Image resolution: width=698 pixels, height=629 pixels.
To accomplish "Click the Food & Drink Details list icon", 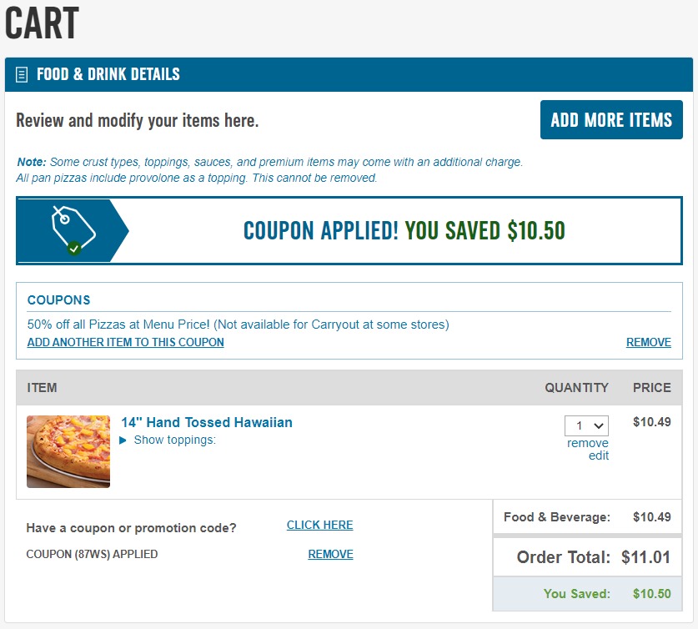I will click(x=22, y=74).
